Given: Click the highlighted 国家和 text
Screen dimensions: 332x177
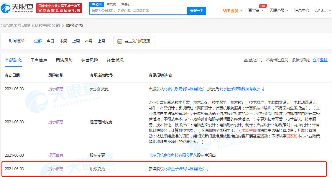Looking at the screenshot, I should point(292,136).
